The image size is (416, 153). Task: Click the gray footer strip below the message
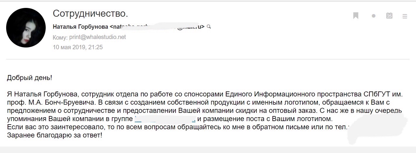coord(208,150)
